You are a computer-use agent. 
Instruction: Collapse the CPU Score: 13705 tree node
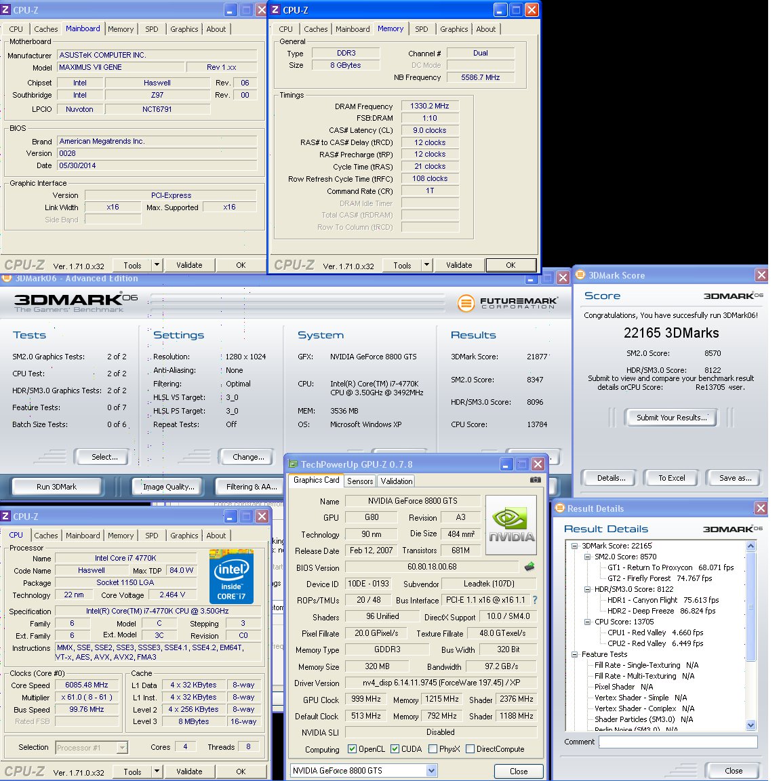[587, 622]
